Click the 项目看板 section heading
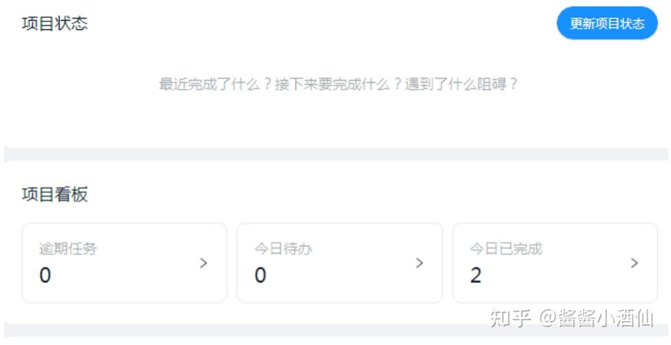This screenshot has height=345, width=671. [55, 194]
